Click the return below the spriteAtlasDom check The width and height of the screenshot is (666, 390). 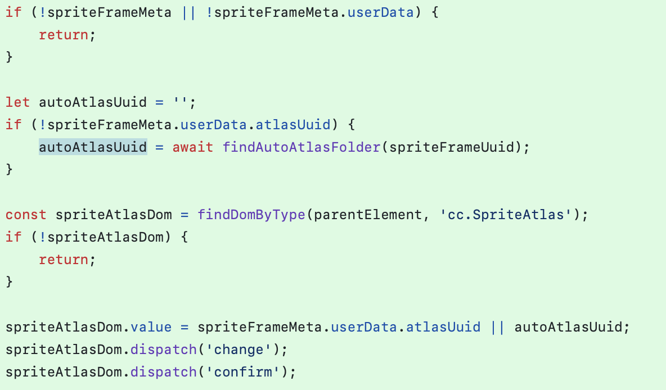(64, 260)
